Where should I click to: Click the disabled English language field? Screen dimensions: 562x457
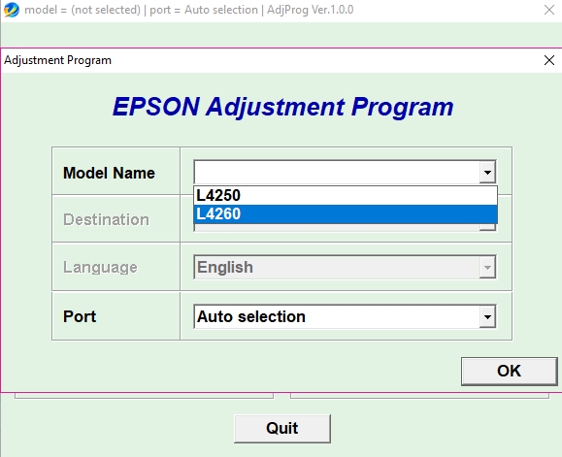pos(337,267)
